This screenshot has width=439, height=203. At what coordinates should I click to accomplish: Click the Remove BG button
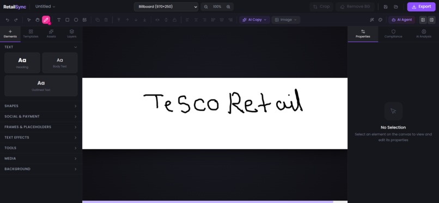click(x=355, y=7)
